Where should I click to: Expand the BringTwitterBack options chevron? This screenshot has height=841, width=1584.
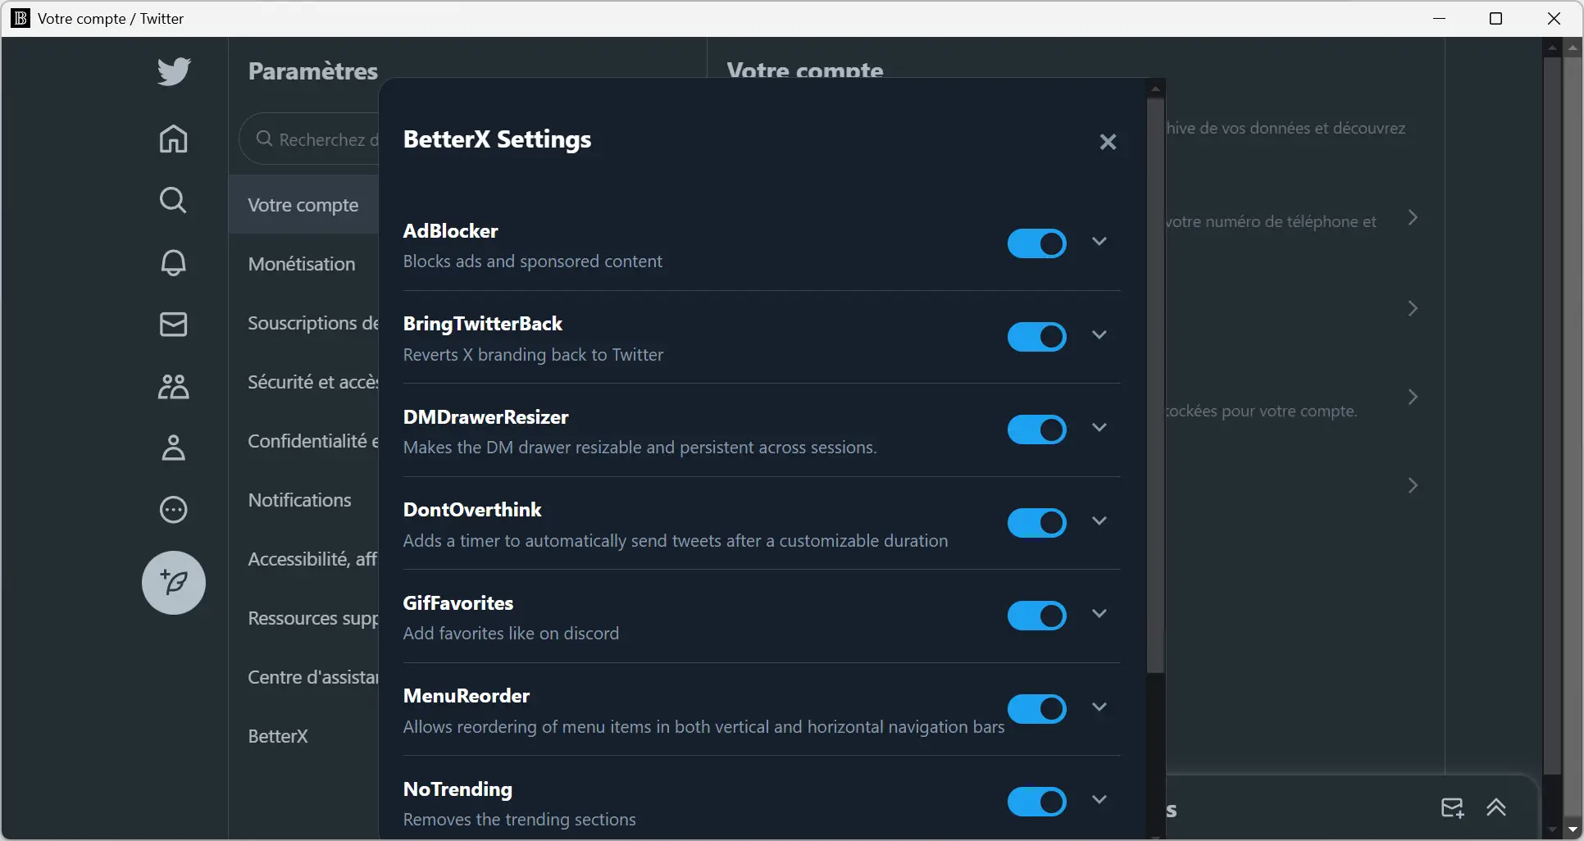click(x=1099, y=334)
